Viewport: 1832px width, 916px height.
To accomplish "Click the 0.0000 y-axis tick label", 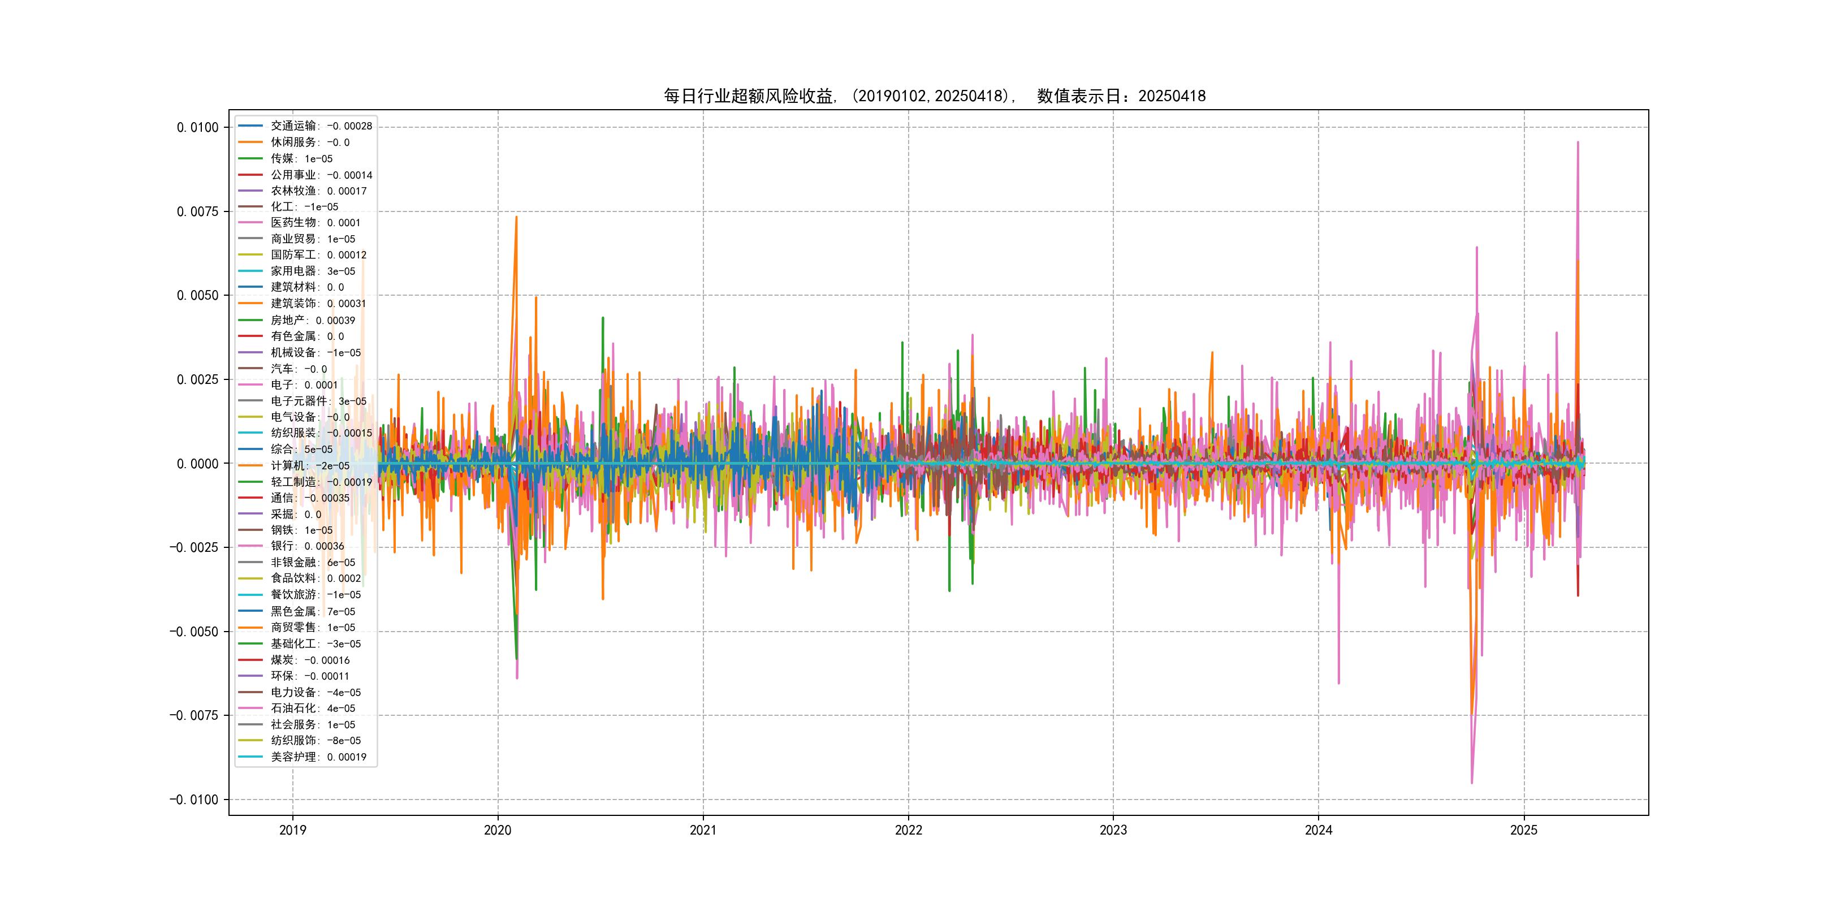I will (x=198, y=464).
